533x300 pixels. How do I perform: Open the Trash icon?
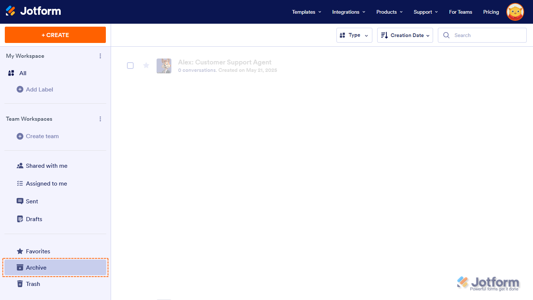tap(20, 284)
